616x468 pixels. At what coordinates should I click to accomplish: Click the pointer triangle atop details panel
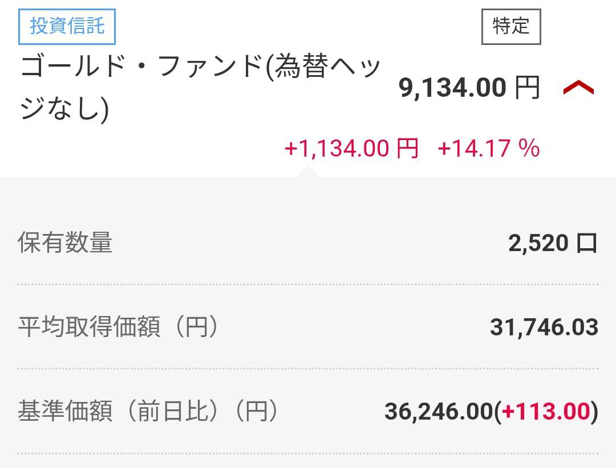(307, 172)
